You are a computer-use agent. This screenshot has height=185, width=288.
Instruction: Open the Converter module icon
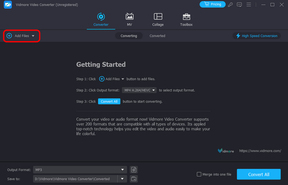pos(101,17)
